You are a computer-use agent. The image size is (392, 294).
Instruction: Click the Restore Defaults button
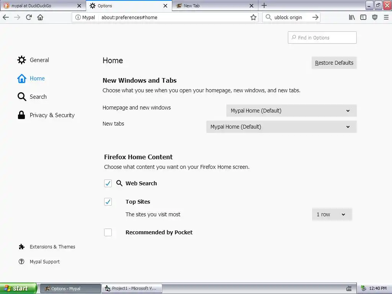pyautogui.click(x=334, y=63)
